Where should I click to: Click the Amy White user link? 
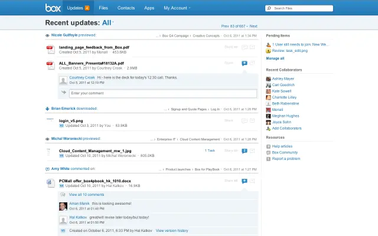(60, 169)
